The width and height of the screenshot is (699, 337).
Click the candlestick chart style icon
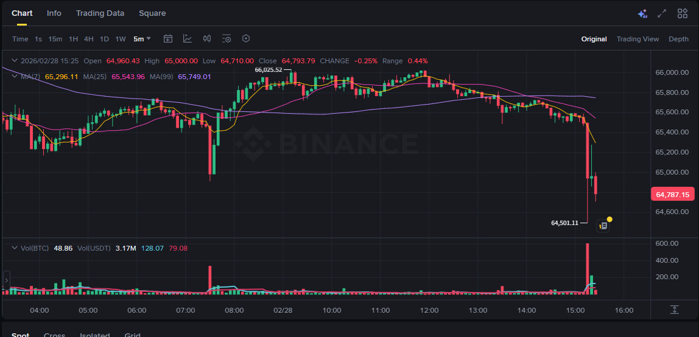point(207,39)
